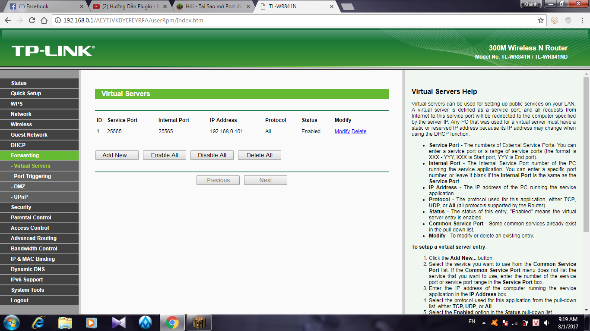
Task: Collapse the Forwarding menu section
Action: [39, 156]
